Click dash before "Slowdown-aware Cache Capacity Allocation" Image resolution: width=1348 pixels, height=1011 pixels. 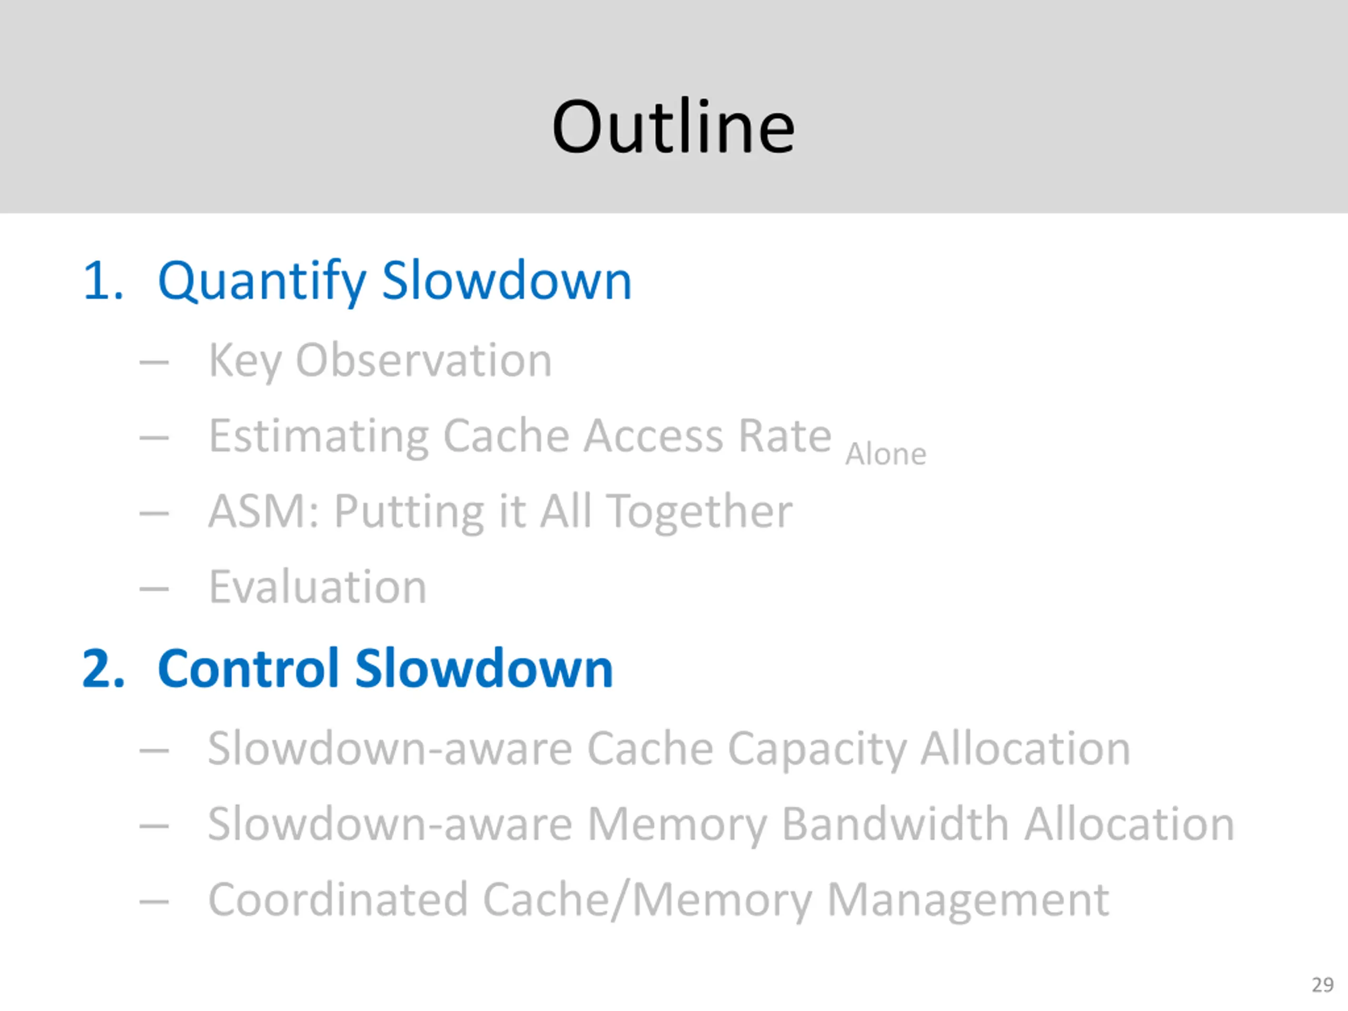[x=154, y=751]
